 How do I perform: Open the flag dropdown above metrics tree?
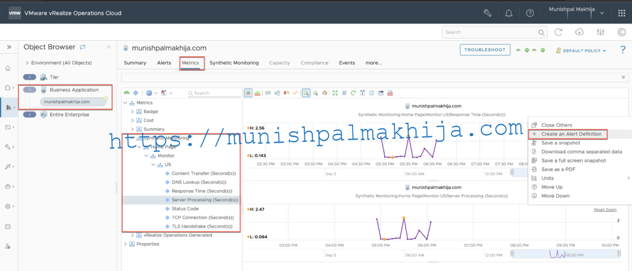click(167, 93)
